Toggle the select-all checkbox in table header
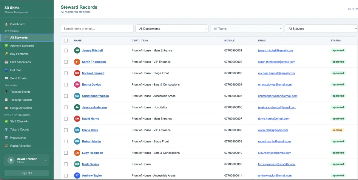The height and width of the screenshot is (180, 358). point(66,41)
